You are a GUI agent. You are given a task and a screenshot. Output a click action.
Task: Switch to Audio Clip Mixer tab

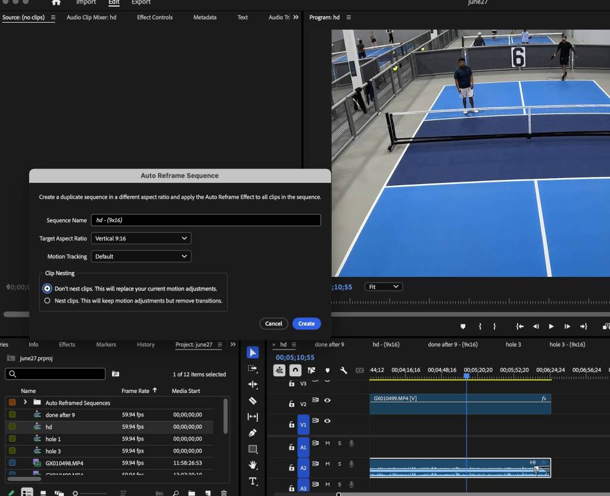click(x=91, y=17)
